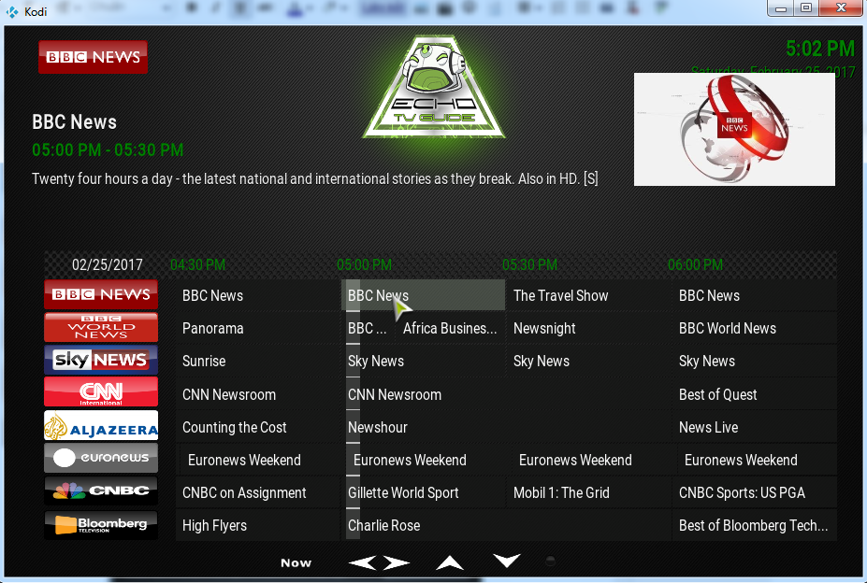Select BBC World News at 06:00 PM
This screenshot has height=583, width=867.
[x=754, y=328]
